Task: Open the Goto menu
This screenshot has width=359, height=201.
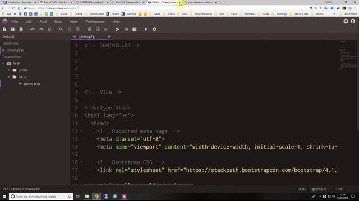Action: pos(58,22)
